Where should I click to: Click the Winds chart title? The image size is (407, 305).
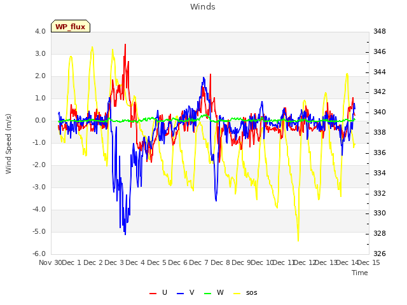[203, 7]
